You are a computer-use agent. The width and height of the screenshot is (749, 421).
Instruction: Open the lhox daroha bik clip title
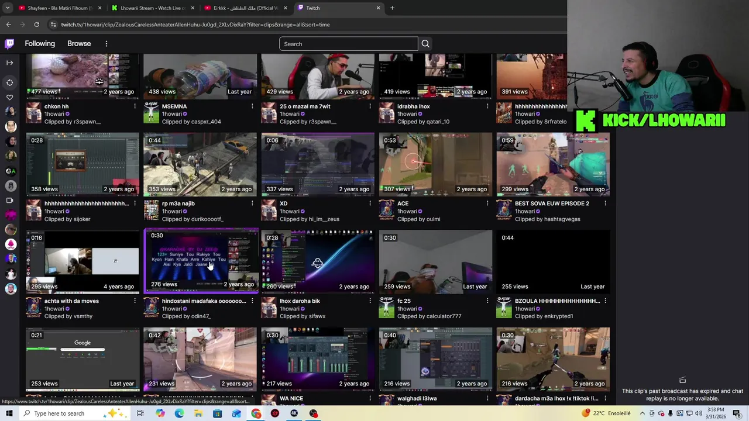tap(300, 301)
